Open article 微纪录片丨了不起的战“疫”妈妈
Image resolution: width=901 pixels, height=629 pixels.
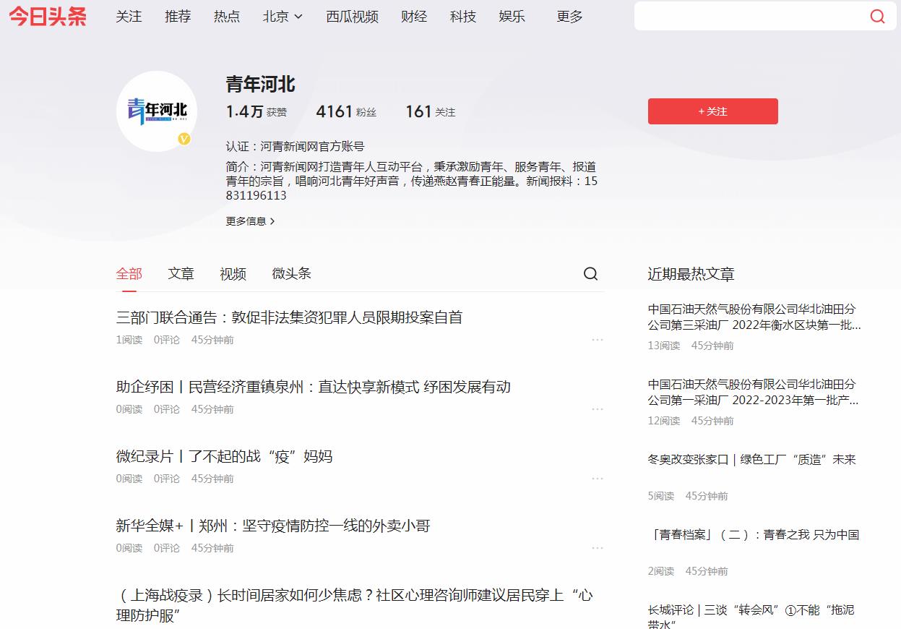click(x=224, y=456)
